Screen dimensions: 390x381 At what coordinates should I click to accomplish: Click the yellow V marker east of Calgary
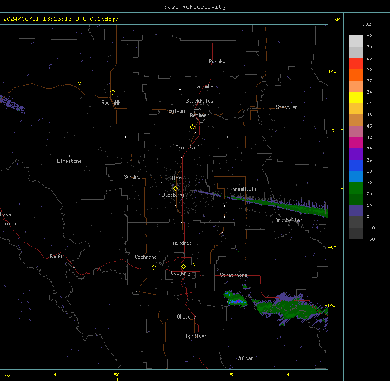(194, 264)
